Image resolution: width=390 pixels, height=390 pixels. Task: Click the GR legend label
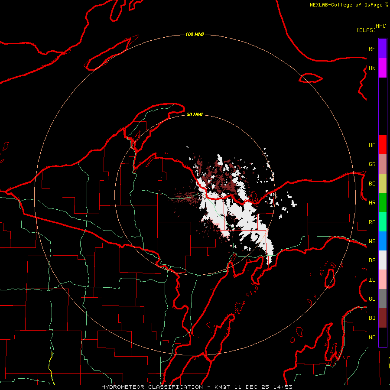pyautogui.click(x=372, y=164)
